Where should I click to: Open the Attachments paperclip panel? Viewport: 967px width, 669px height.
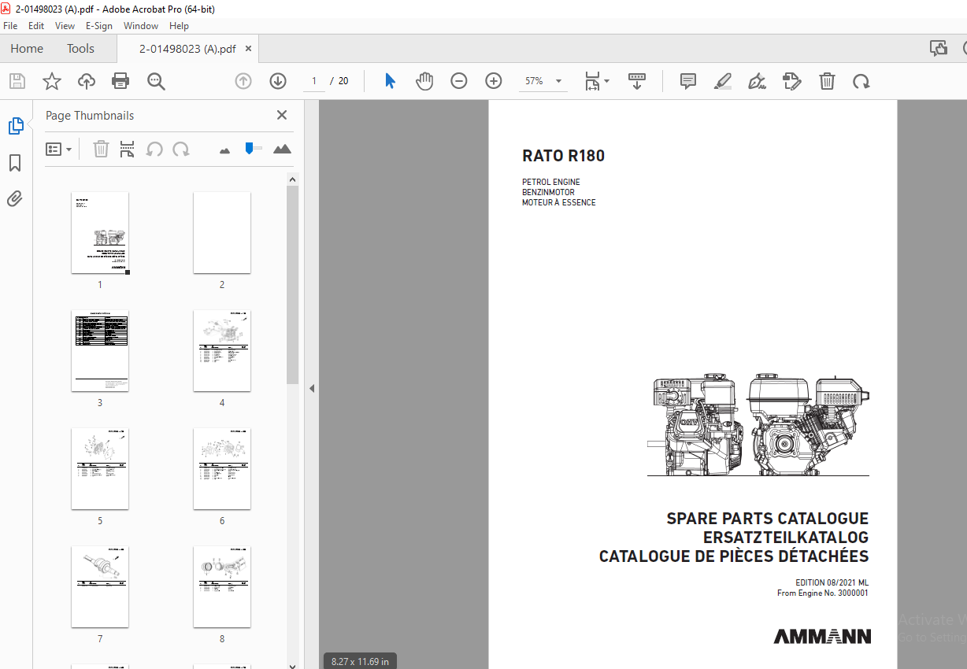click(x=15, y=198)
